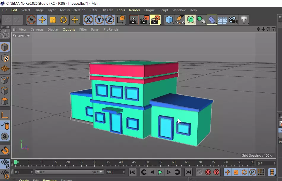Open viewport ProRender dropdown menu
The image size is (282, 181).
(x=112, y=29)
